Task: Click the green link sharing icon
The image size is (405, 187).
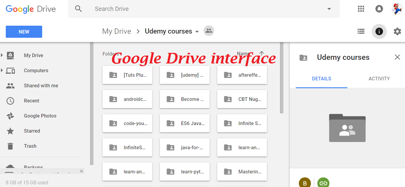Action: click(x=323, y=182)
